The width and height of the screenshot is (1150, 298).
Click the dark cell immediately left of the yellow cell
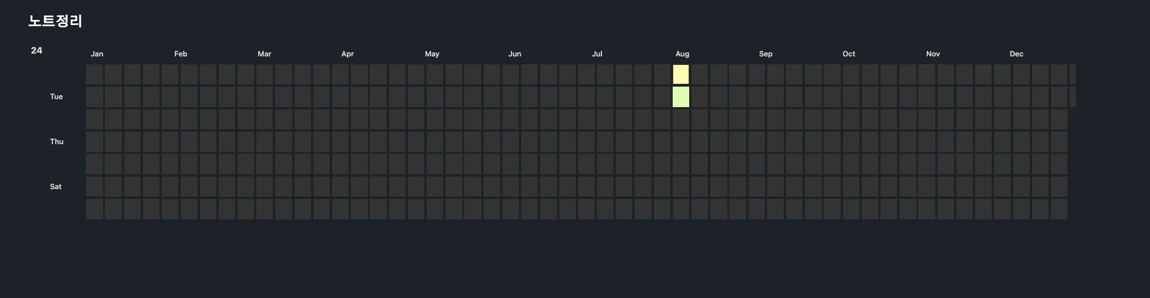point(662,74)
